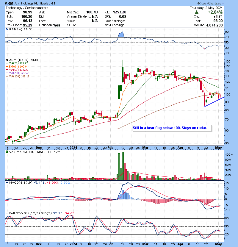Click the Chg value +2.71
The image size is (238, 247).
[x=218, y=17]
